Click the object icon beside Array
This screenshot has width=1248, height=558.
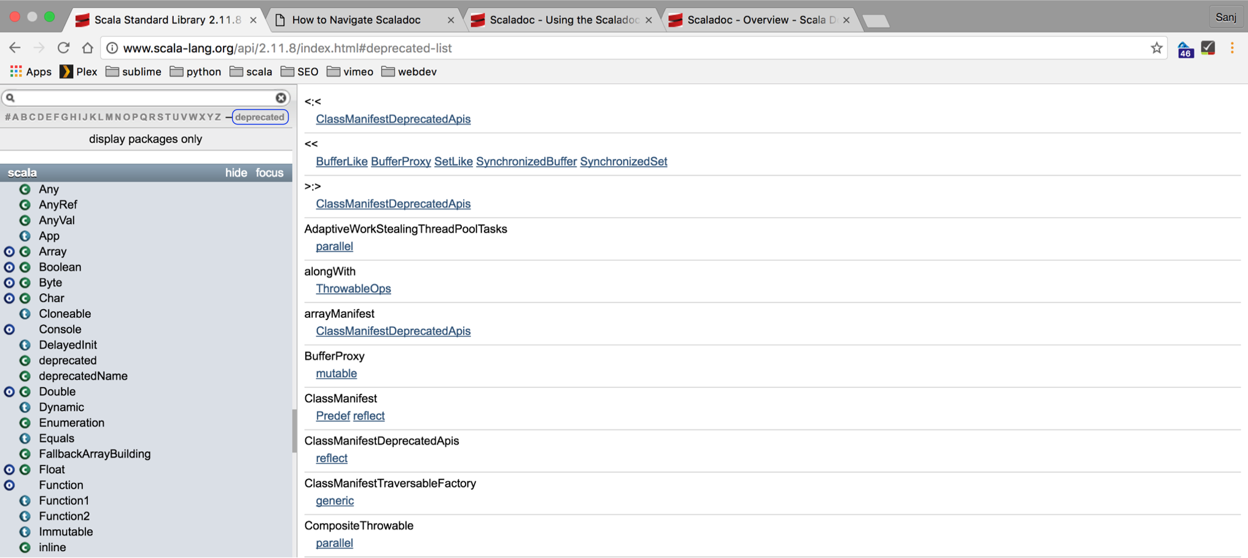pyautogui.click(x=9, y=251)
